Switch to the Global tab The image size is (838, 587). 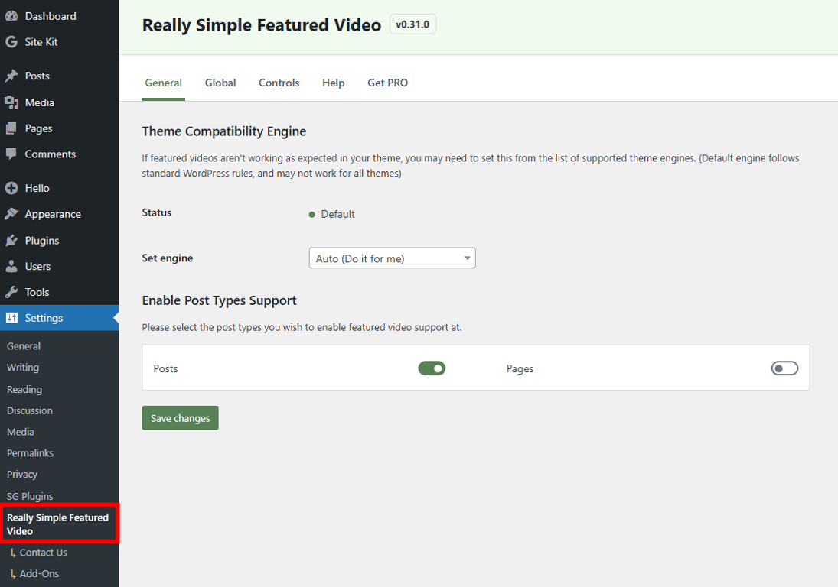click(x=220, y=83)
